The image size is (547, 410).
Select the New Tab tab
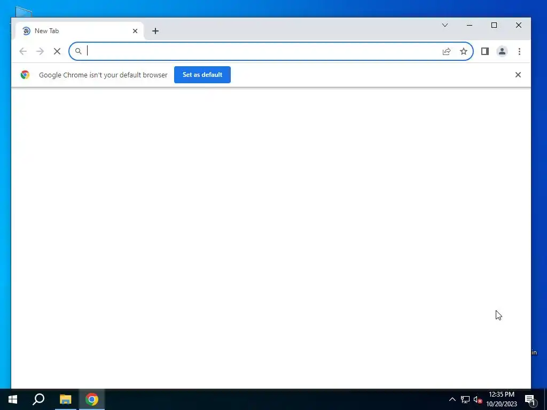pos(80,31)
